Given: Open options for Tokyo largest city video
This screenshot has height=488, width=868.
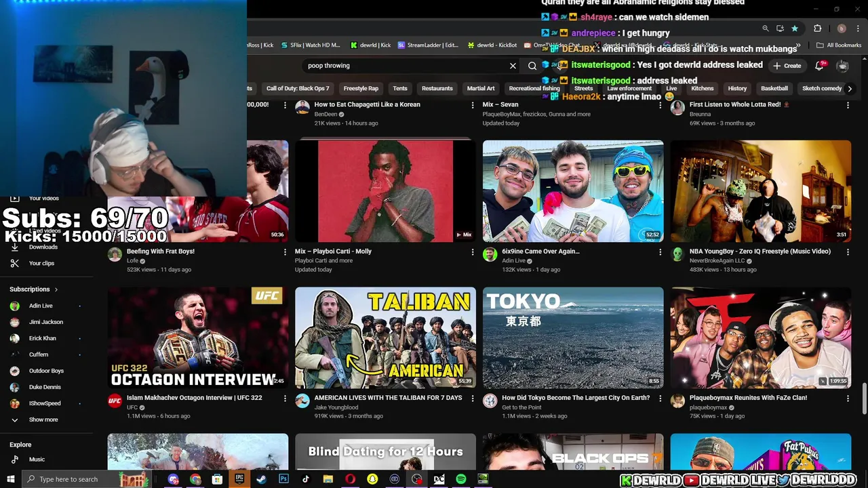Looking at the screenshot, I should click(x=660, y=398).
